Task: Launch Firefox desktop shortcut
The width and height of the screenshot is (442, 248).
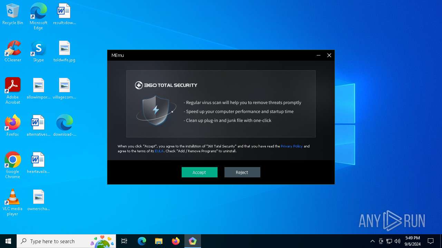Action: pos(13,126)
